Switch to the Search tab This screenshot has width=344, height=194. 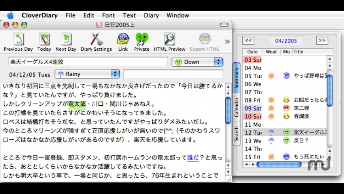point(236,133)
